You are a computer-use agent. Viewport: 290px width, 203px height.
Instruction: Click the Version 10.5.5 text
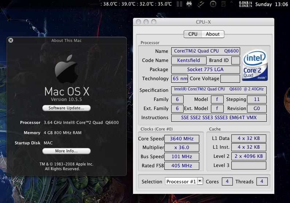tap(66, 99)
